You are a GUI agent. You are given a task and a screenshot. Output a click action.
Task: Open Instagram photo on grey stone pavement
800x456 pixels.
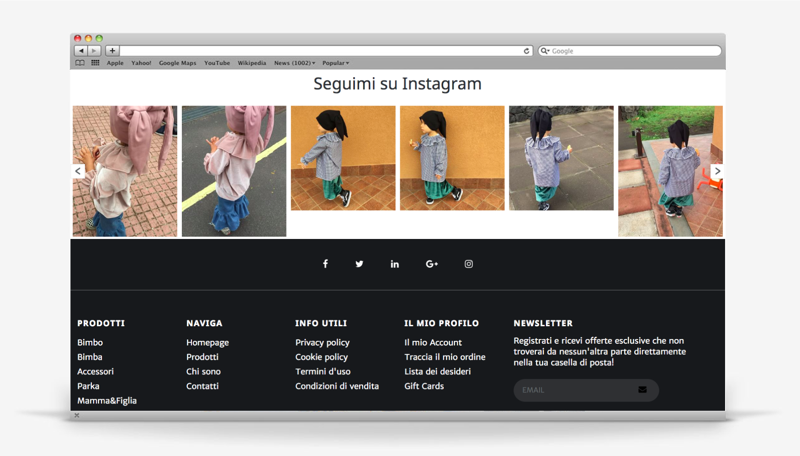pyautogui.click(x=562, y=158)
